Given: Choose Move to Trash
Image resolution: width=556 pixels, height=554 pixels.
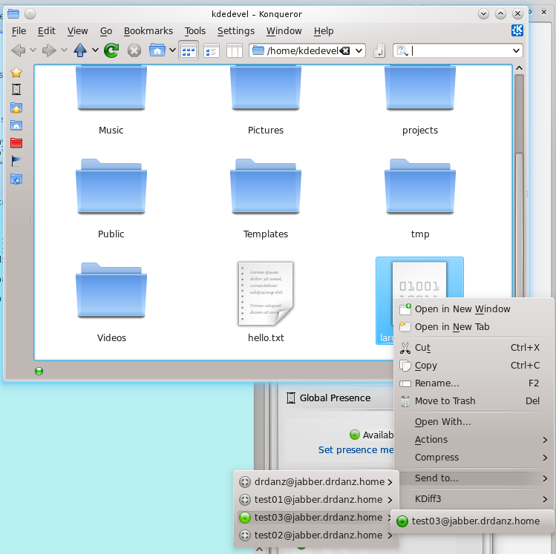Looking at the screenshot, I should (x=474, y=401).
